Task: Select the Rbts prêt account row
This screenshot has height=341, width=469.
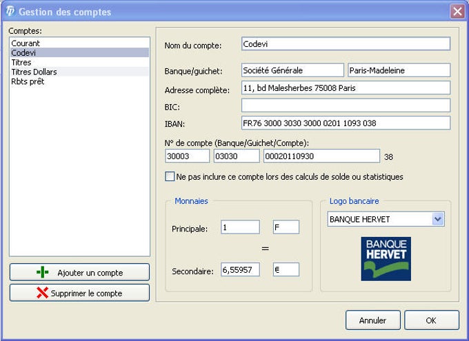Action: coord(79,81)
